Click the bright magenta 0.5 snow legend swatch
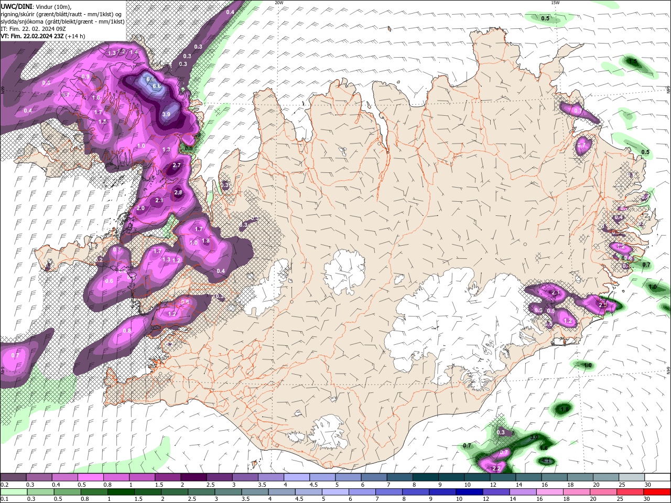 (91, 477)
